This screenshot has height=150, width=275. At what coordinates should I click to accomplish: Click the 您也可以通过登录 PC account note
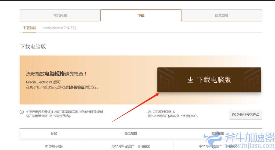173,114
